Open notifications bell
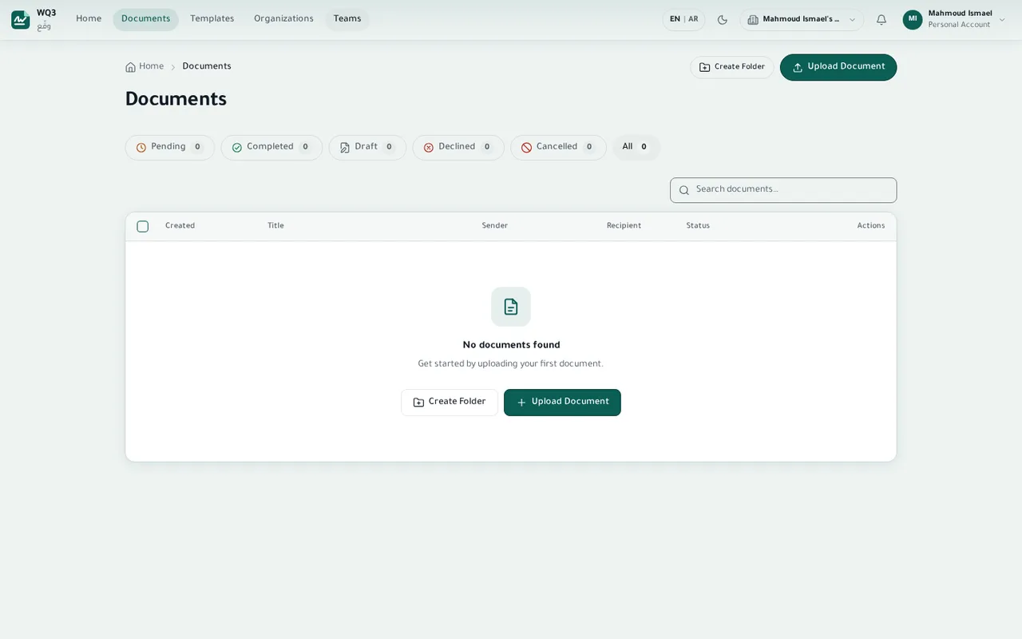 point(881,20)
